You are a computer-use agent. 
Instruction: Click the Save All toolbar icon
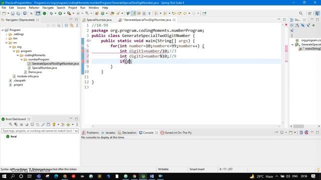(x=18, y=13)
